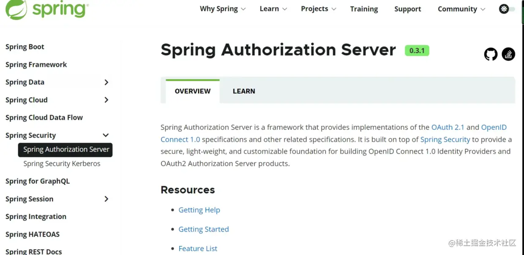Open Spring REST Docs in sidebar
Viewport: 524px width, 255px height.
34,251
